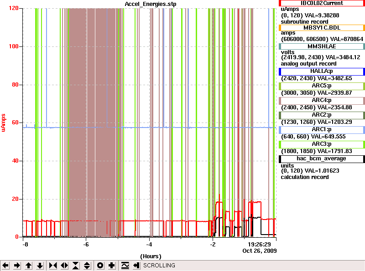Click the plus crosshair icon

(x=112, y=266)
